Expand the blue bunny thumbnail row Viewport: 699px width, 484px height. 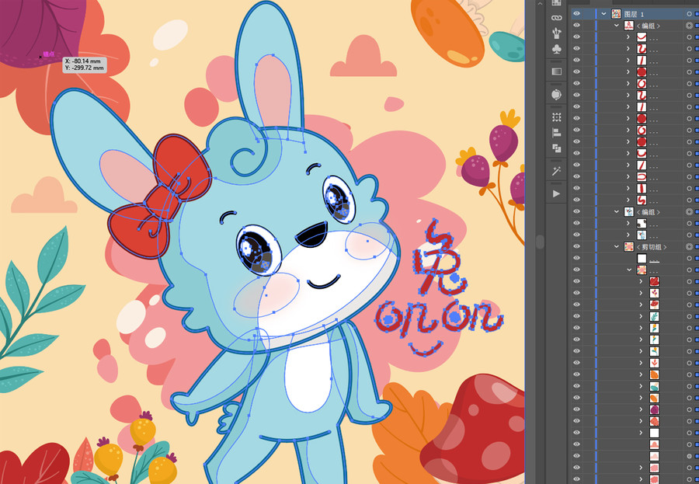coord(628,235)
